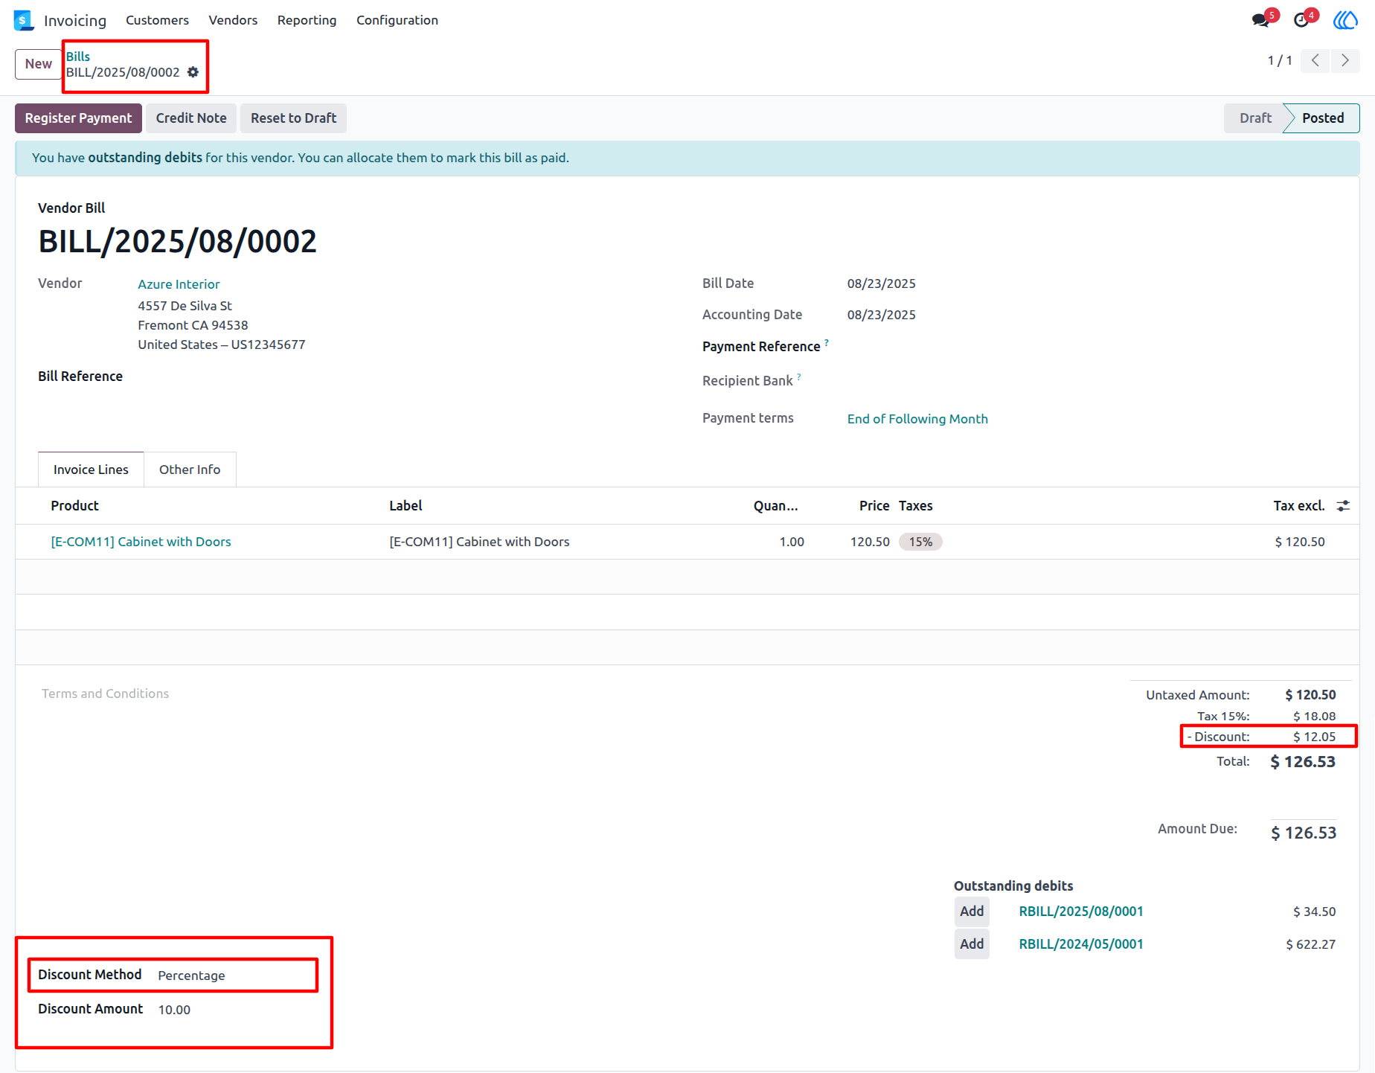
Task: Open the user avatar menu
Action: click(1345, 20)
